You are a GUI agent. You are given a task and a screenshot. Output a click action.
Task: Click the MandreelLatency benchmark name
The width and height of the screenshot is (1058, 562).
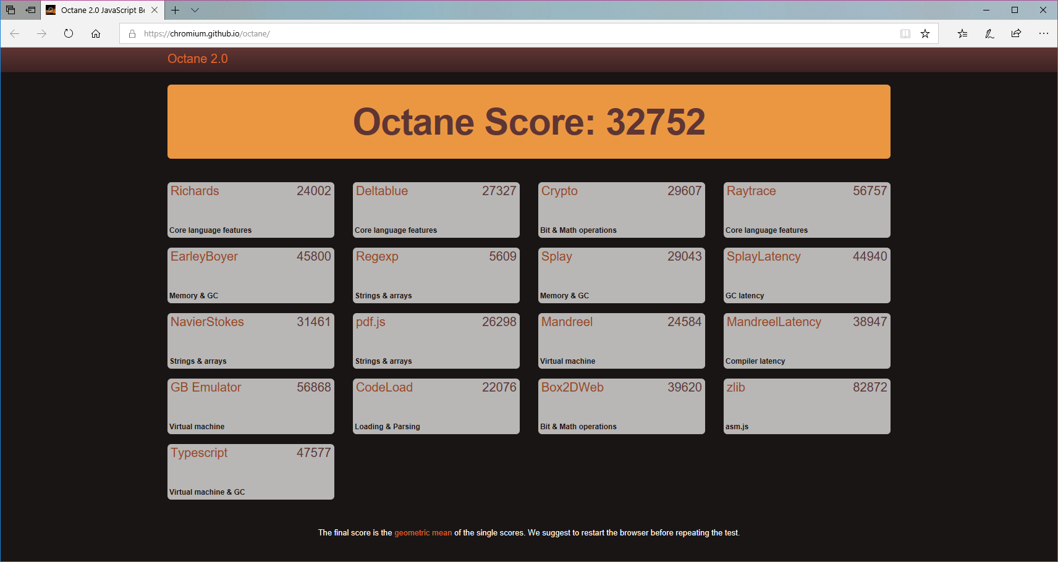[774, 322]
